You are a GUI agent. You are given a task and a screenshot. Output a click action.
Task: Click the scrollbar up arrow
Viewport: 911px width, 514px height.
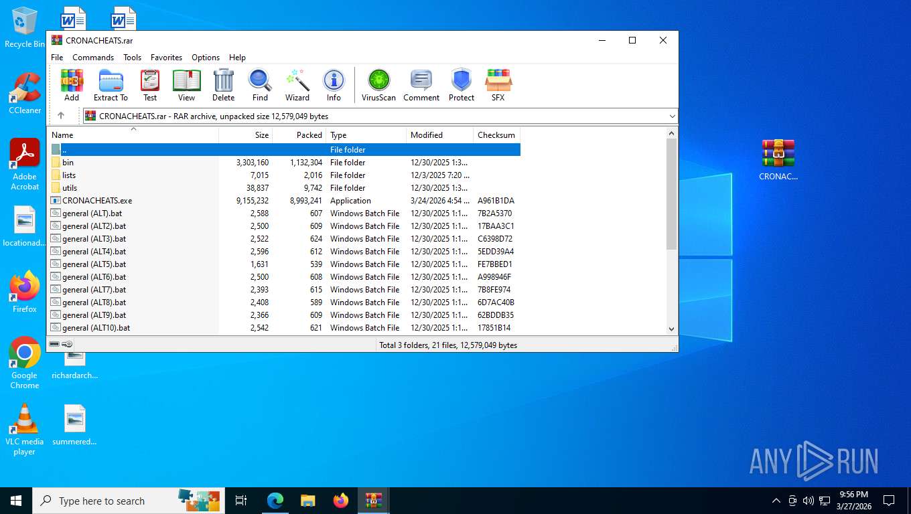coord(672,133)
